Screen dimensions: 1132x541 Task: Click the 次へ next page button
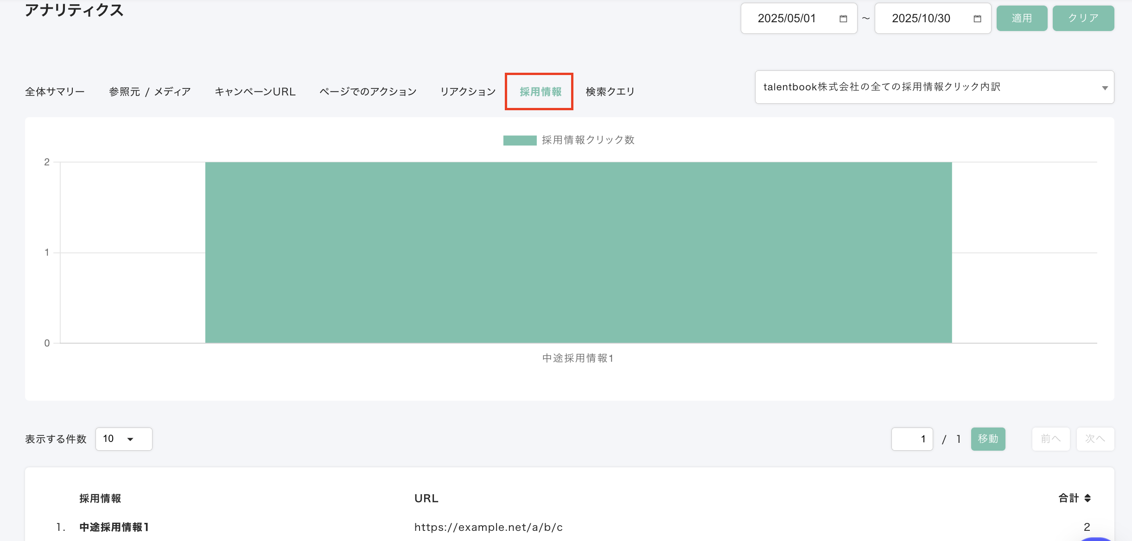[x=1095, y=439]
